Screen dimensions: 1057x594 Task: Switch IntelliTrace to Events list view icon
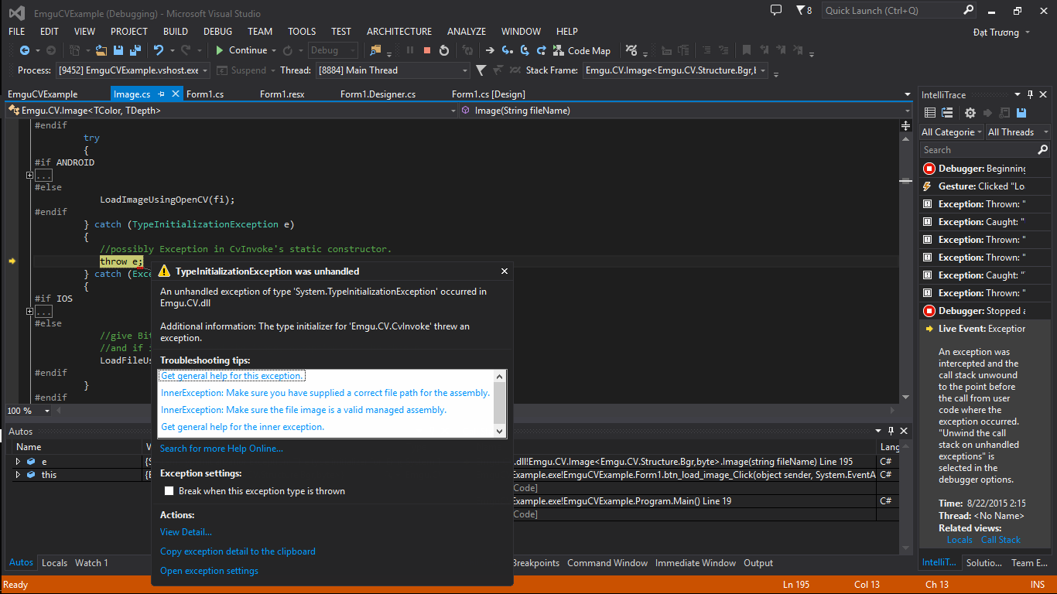pyautogui.click(x=930, y=113)
